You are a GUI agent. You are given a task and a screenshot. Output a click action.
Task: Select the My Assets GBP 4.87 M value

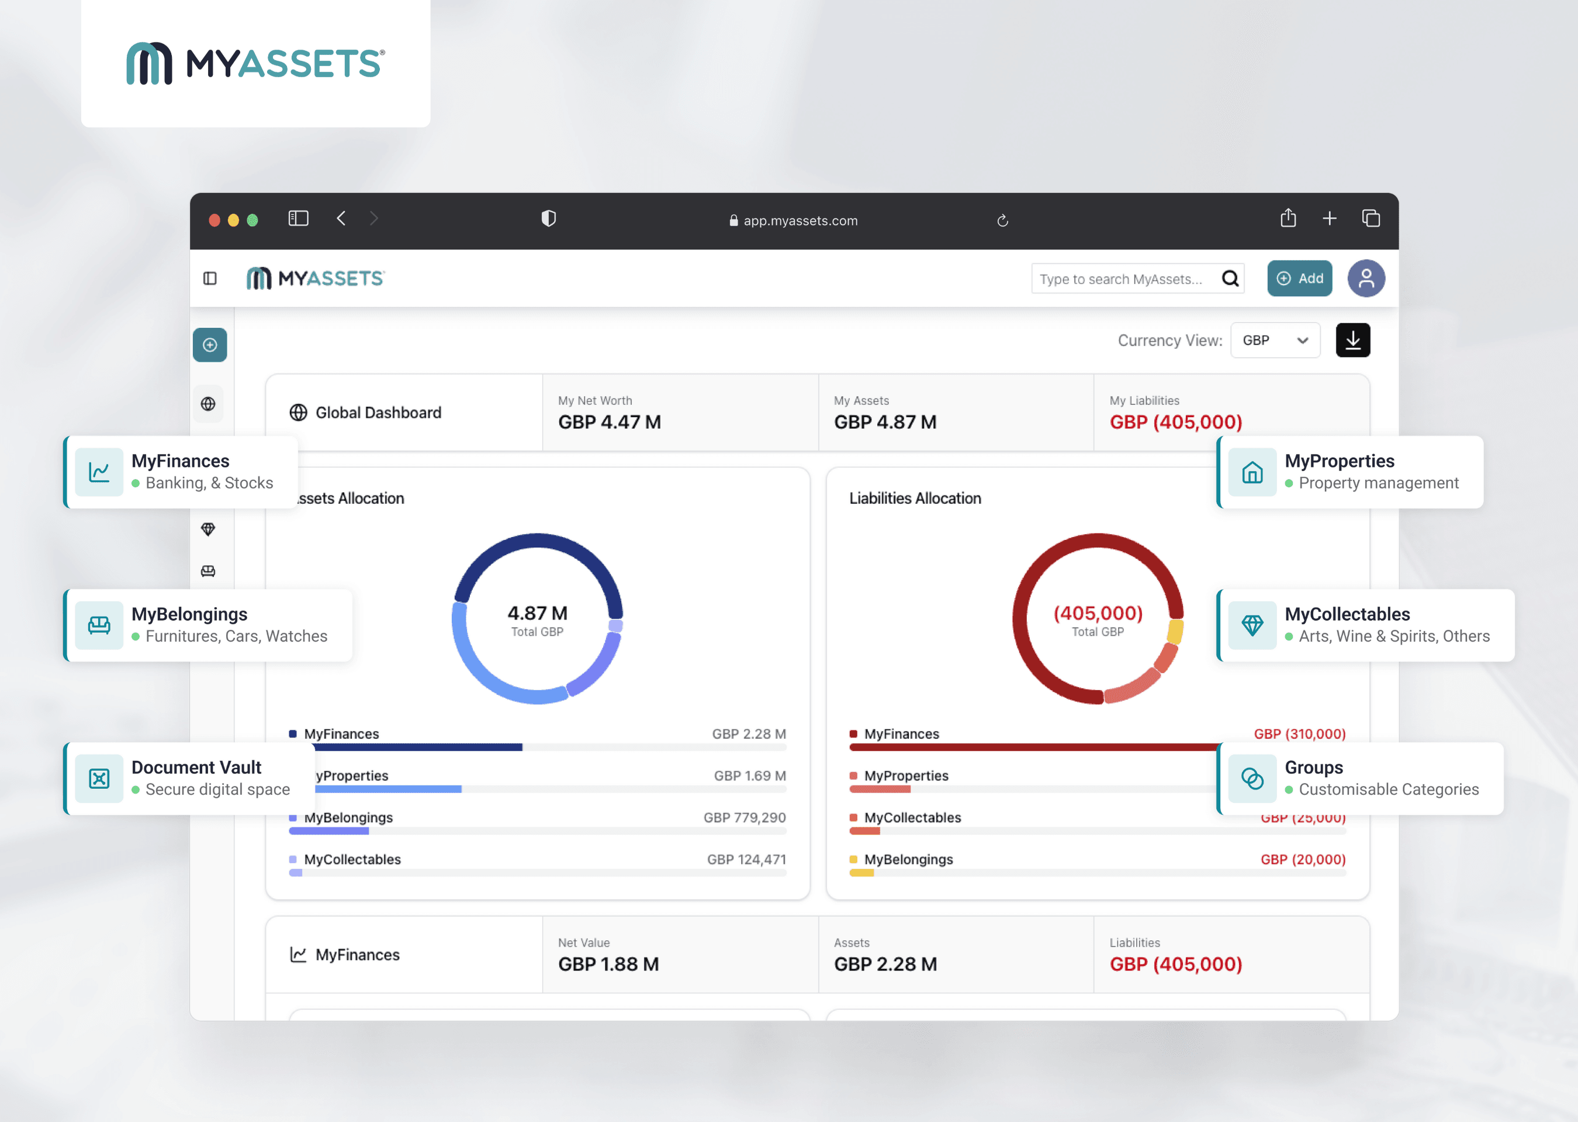point(885,422)
